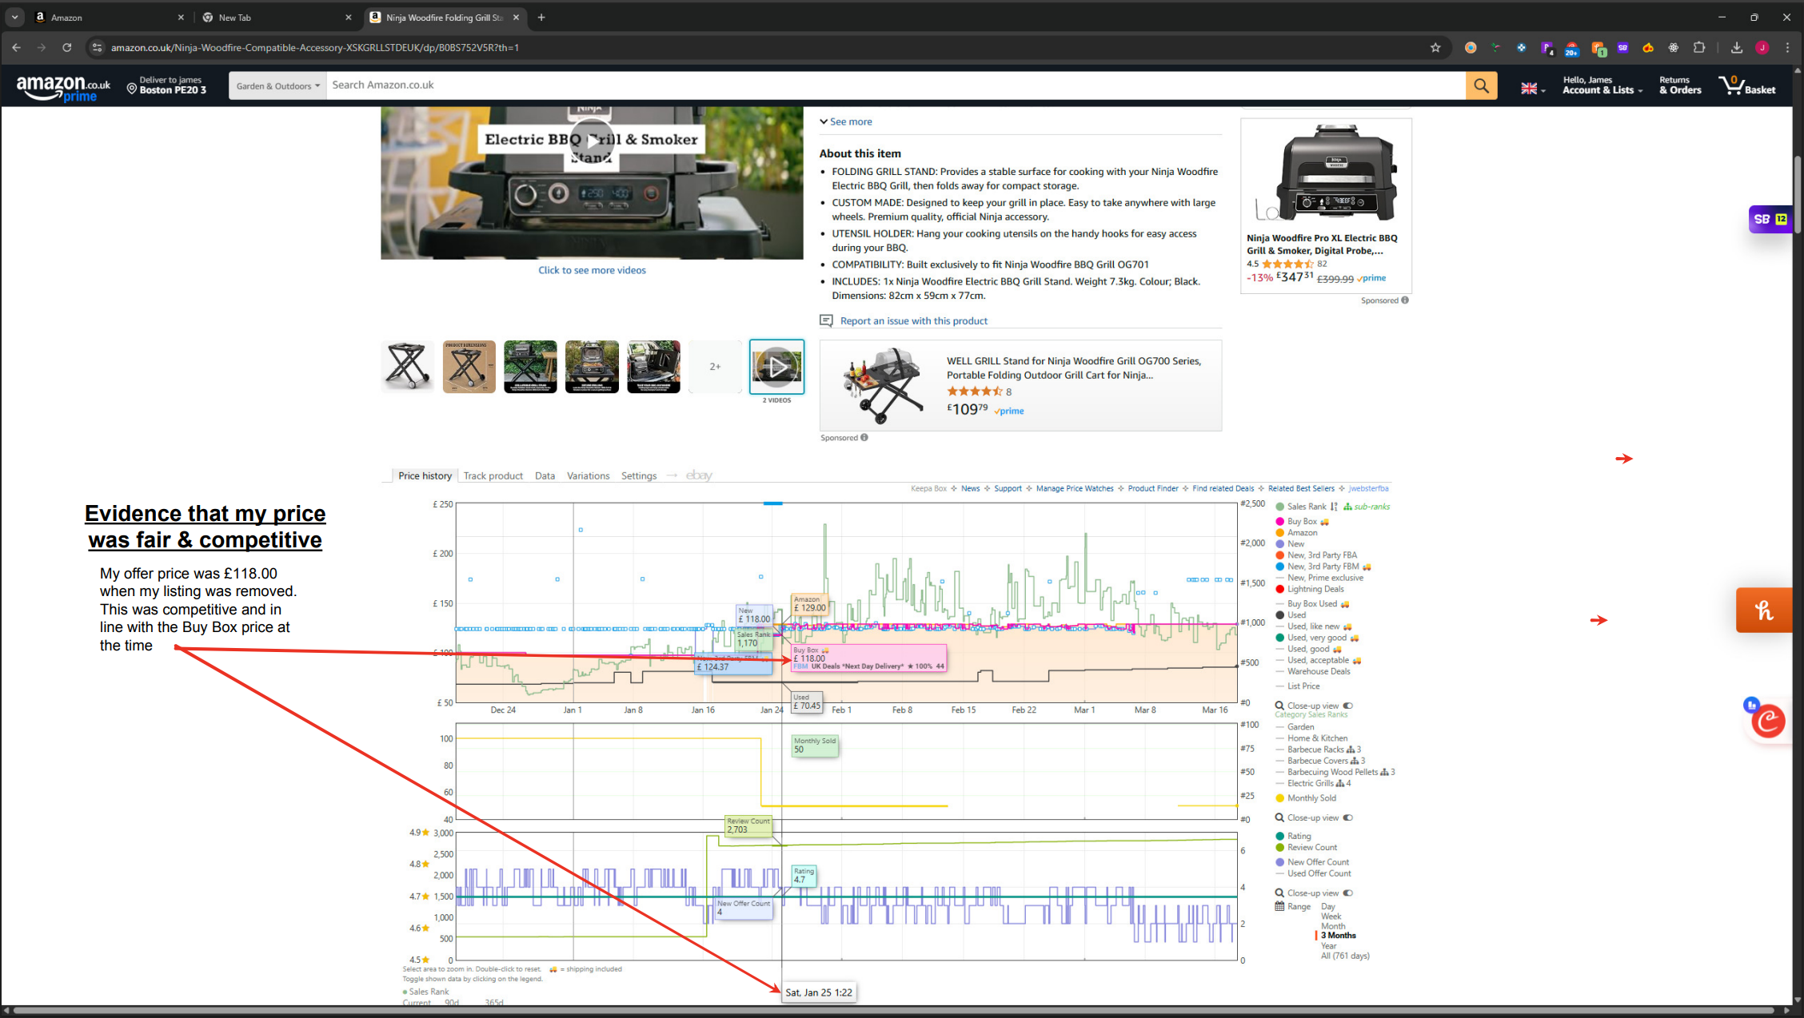
Task: Click the Search Amazon.co.uk input field
Action: pyautogui.click(x=896, y=85)
